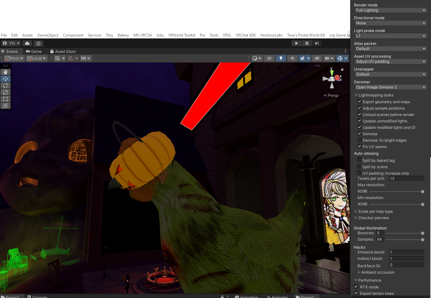Open the Render mode dropdown
The width and height of the screenshot is (431, 298).
pyautogui.click(x=391, y=10)
